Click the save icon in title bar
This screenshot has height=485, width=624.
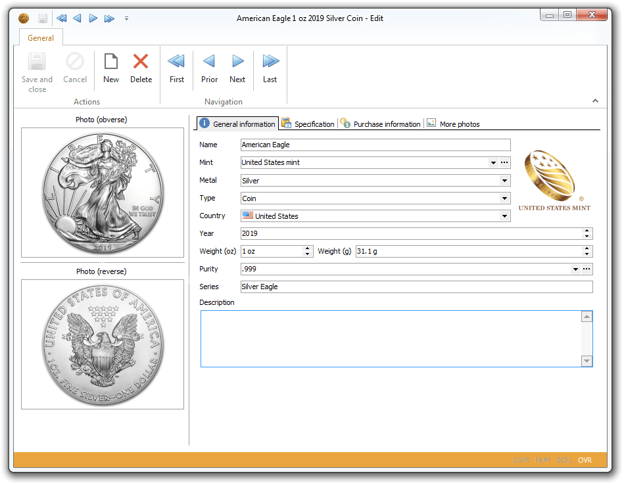43,18
